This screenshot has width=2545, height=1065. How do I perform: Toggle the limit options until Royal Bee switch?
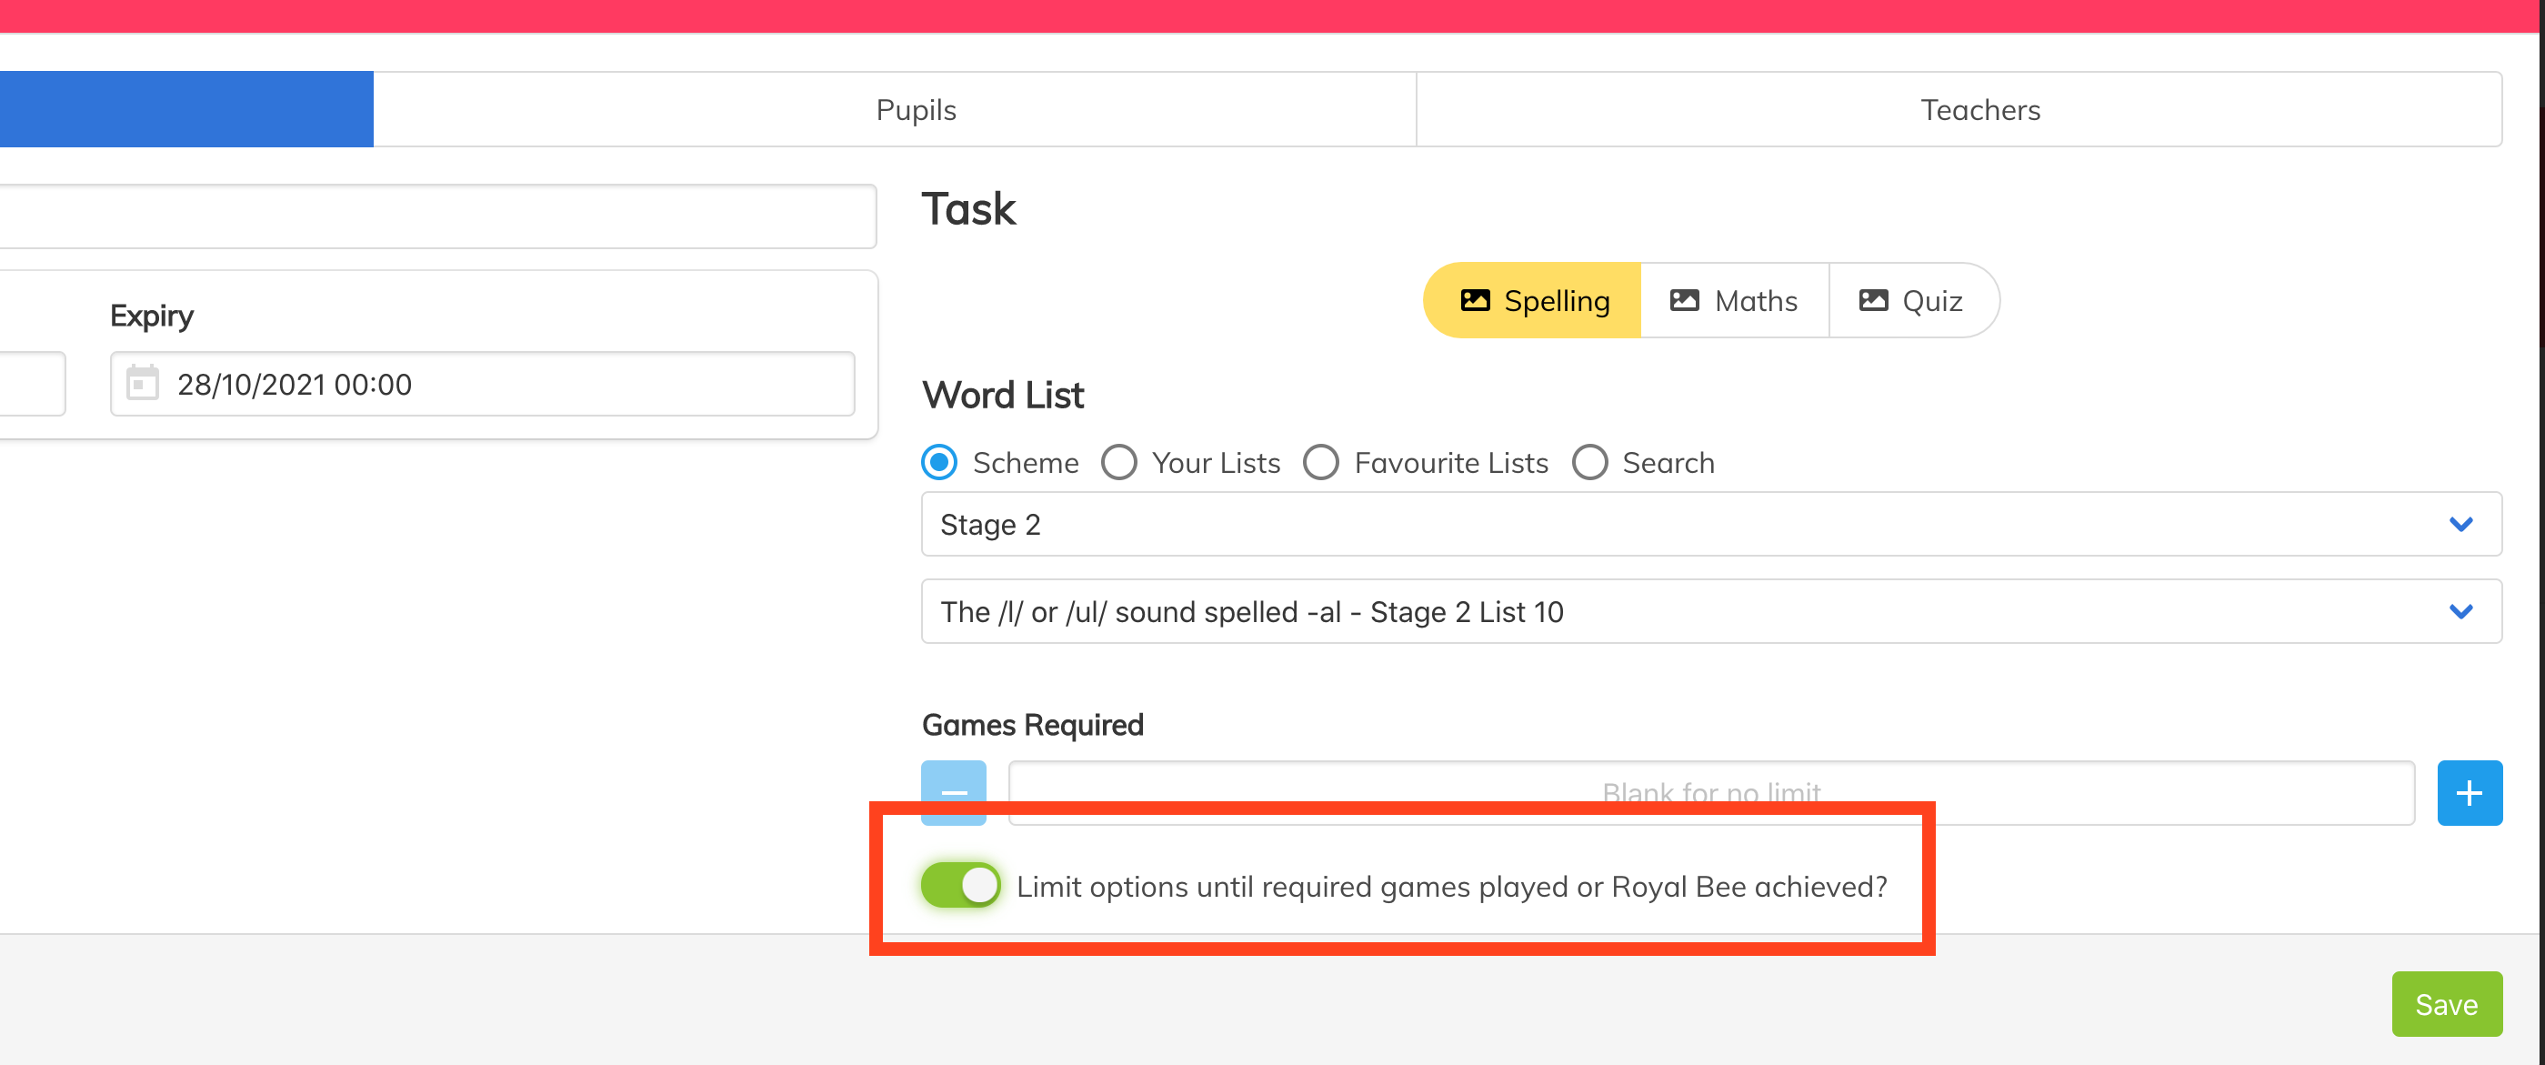coord(960,885)
